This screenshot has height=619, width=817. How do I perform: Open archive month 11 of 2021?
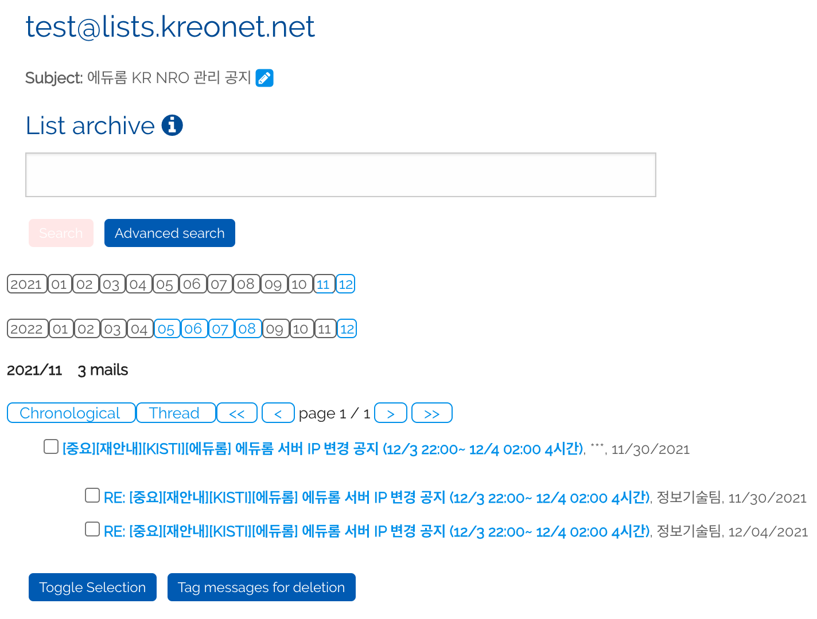tap(324, 284)
